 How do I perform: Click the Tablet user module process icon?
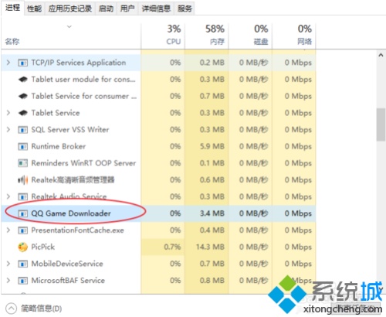point(23,80)
